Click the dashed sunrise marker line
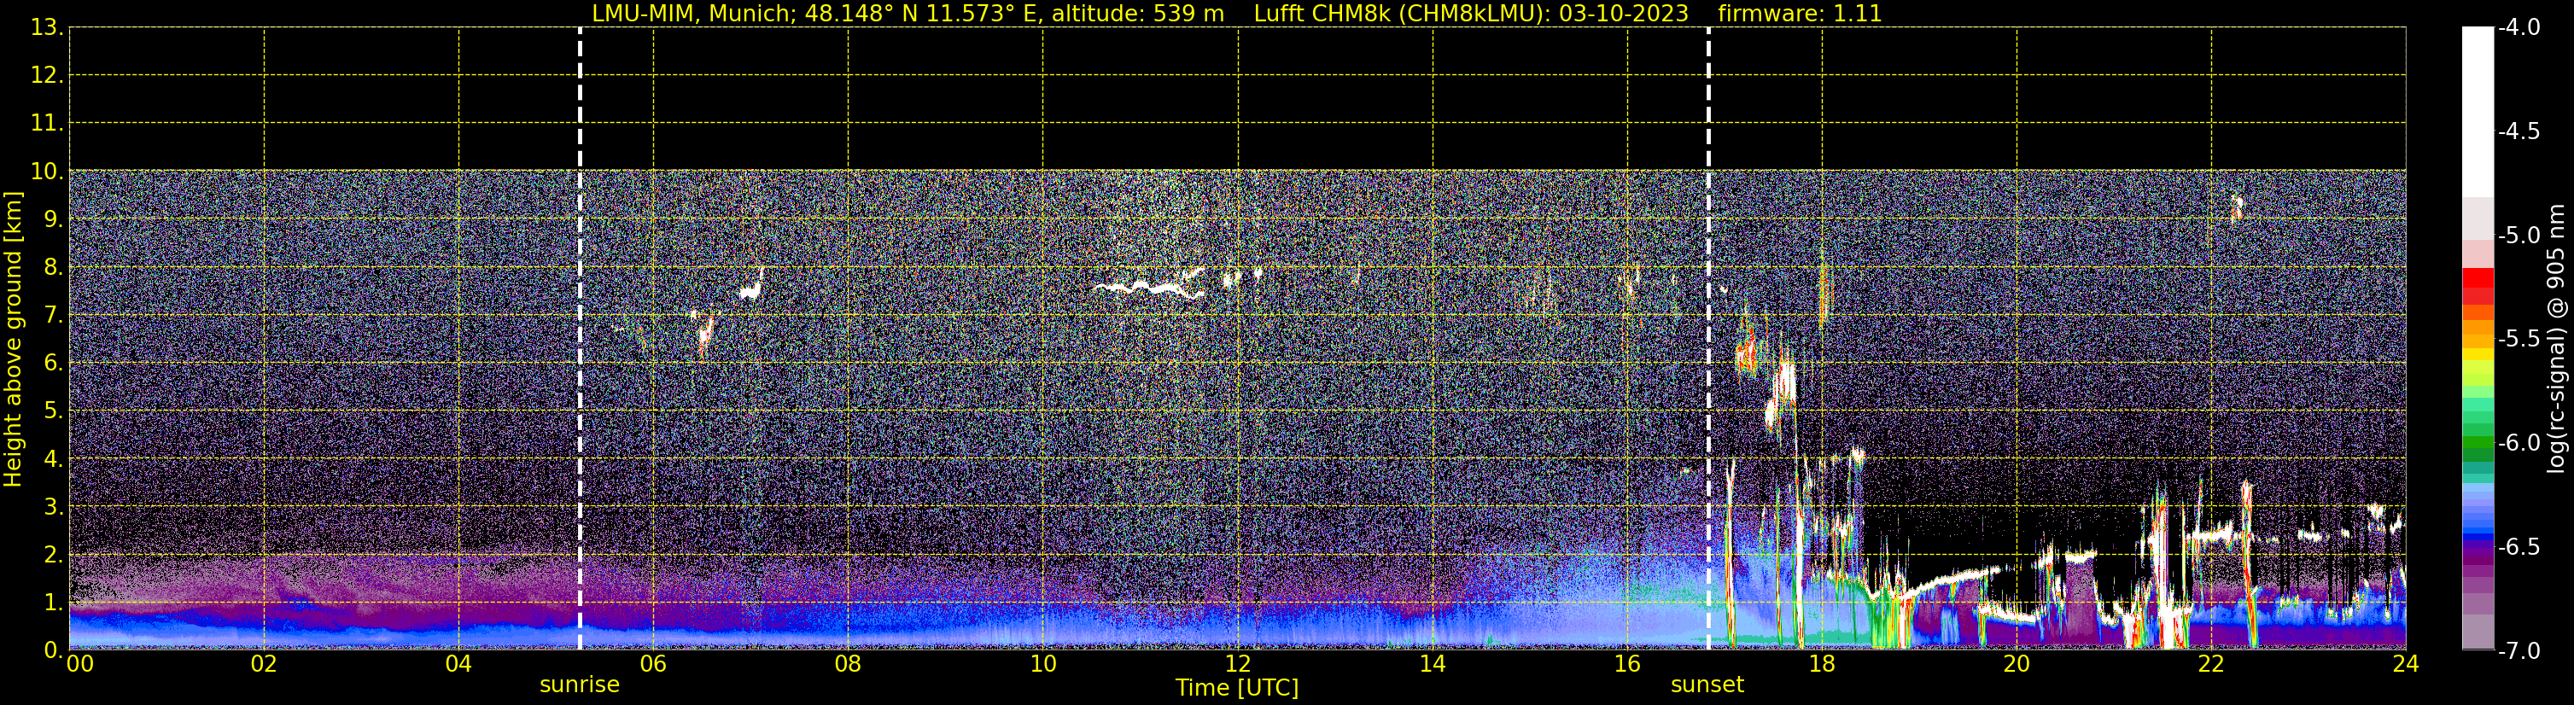Viewport: 2574px width, 705px height. 580,339
